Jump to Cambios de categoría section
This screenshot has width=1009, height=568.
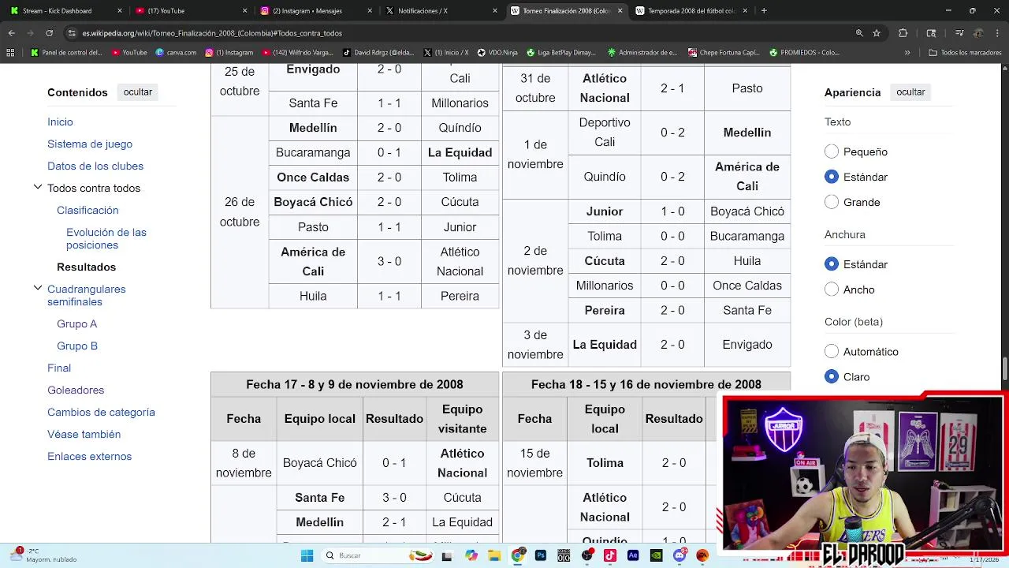(101, 413)
